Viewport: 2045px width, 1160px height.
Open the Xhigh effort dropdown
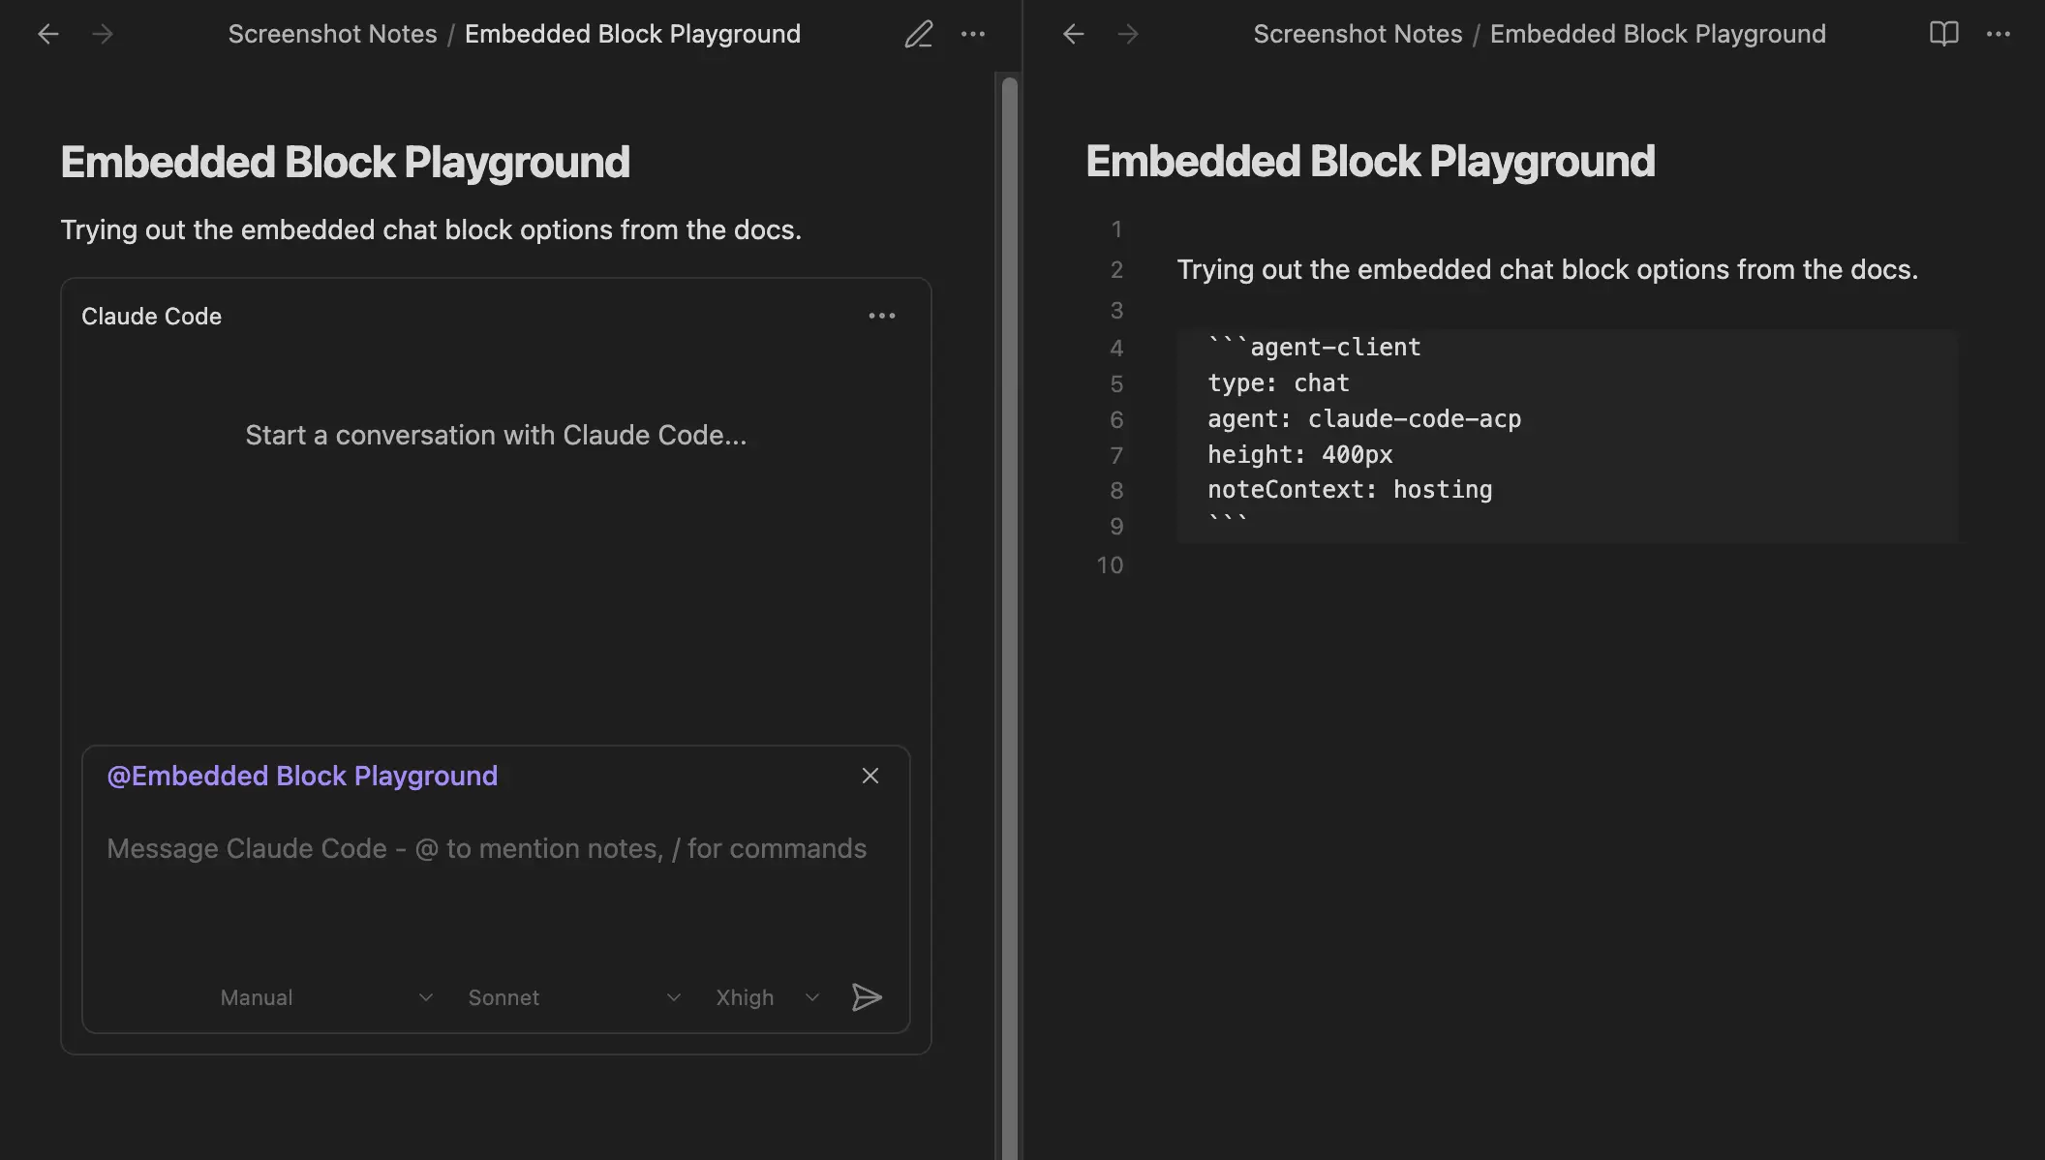pyautogui.click(x=768, y=997)
